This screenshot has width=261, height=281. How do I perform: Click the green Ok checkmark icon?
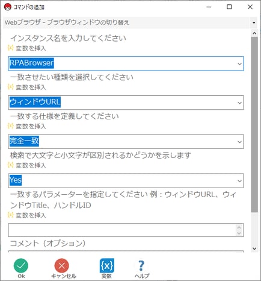pyautogui.click(x=21, y=266)
